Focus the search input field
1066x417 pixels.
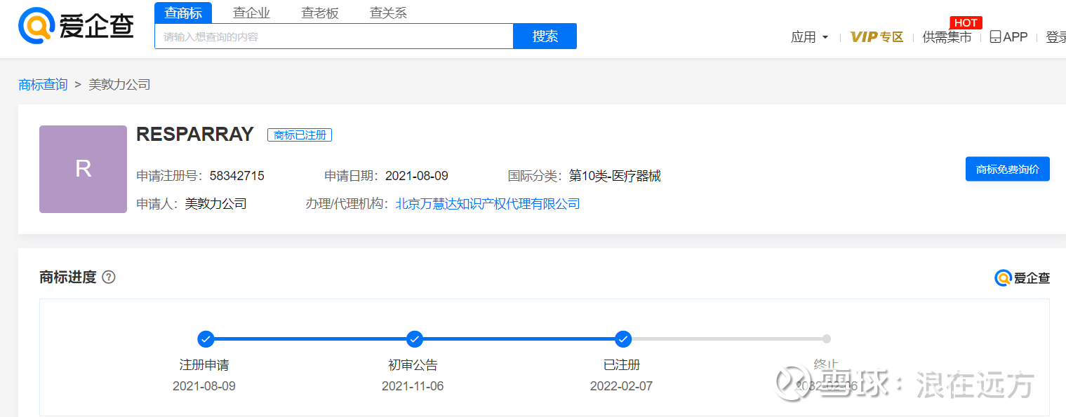[x=334, y=36]
